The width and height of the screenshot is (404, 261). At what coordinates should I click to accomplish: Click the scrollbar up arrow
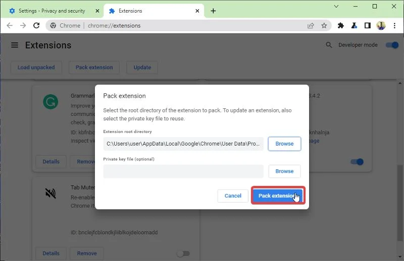[x=400, y=83]
